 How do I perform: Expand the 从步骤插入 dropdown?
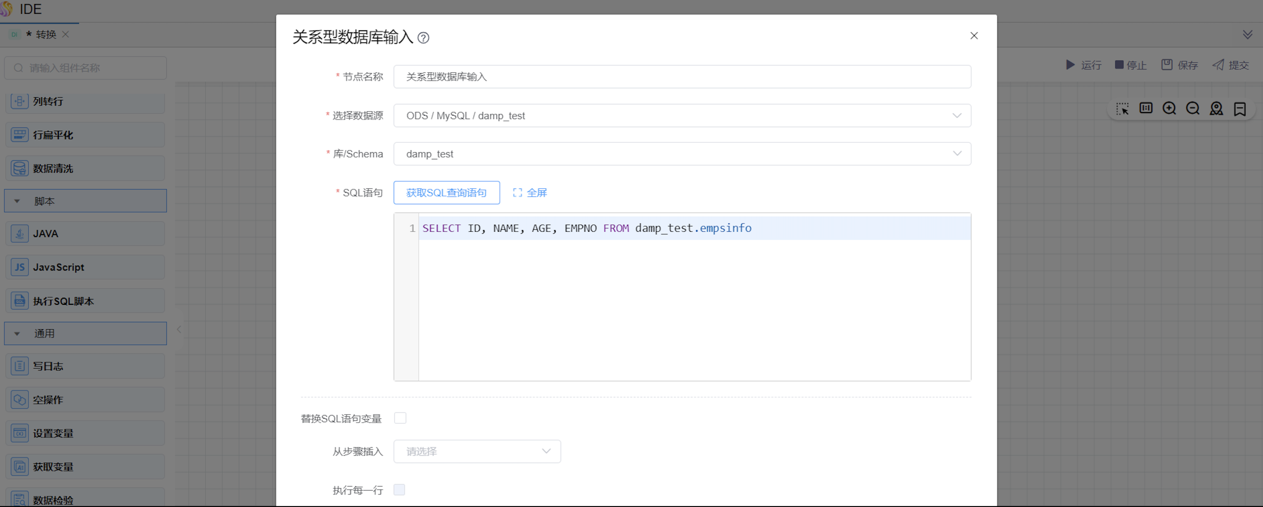pyautogui.click(x=477, y=452)
